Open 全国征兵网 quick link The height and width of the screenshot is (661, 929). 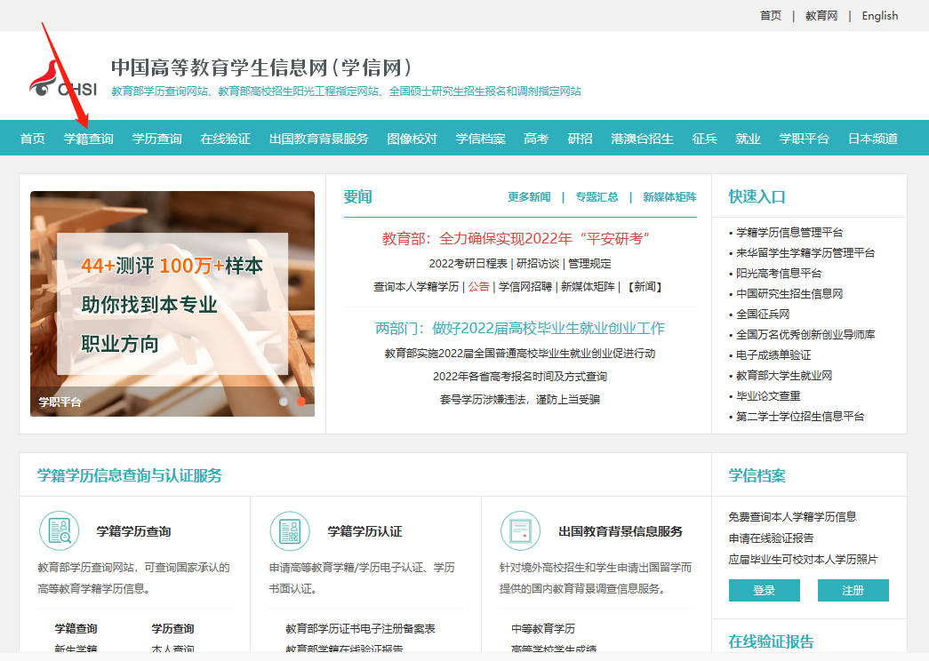coord(763,315)
